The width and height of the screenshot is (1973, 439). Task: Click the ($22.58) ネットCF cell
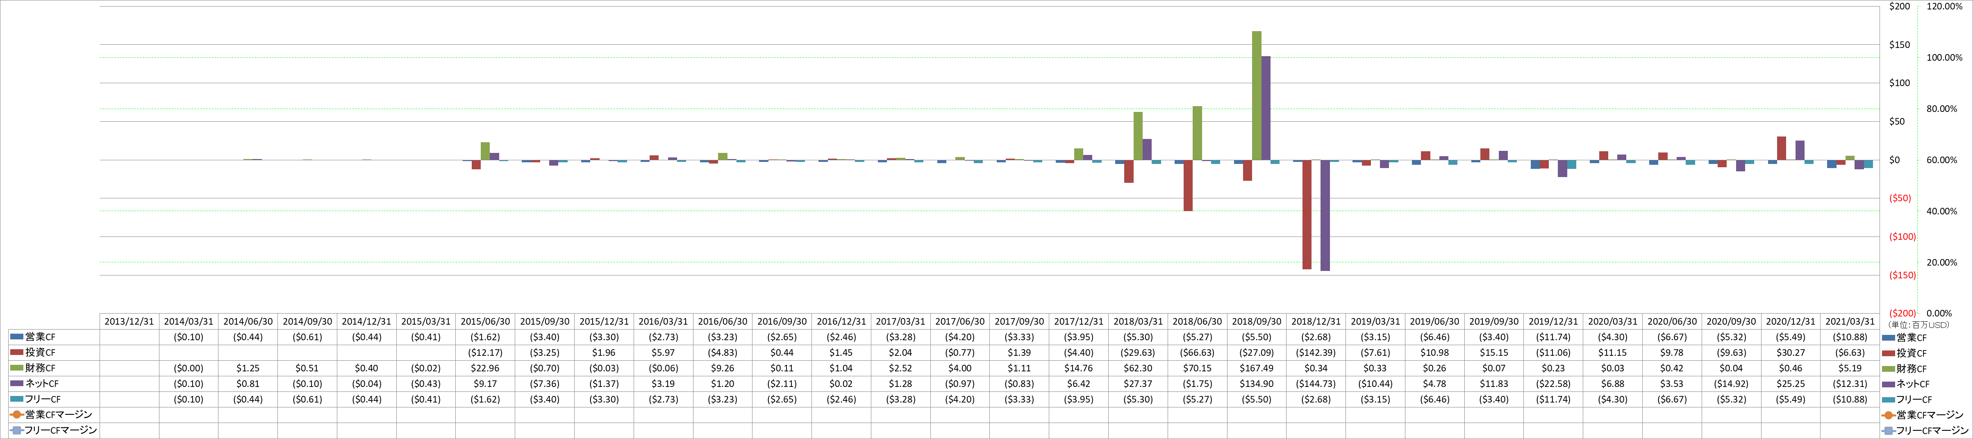1553,384
